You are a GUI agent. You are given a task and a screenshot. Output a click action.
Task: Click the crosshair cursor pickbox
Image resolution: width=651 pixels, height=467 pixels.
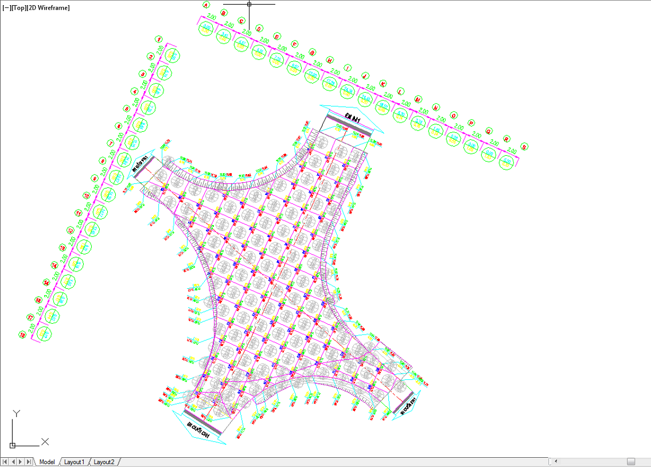[249, 4]
